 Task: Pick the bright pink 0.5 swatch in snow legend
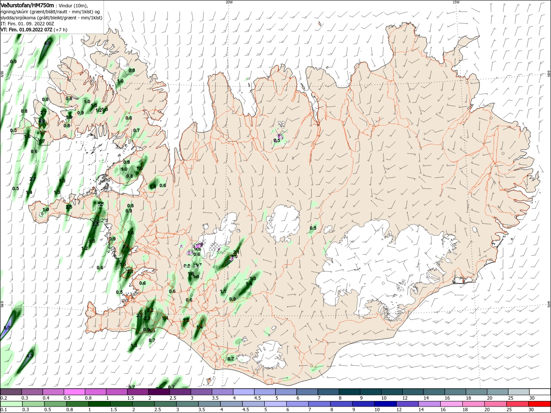pyautogui.click(x=74, y=392)
